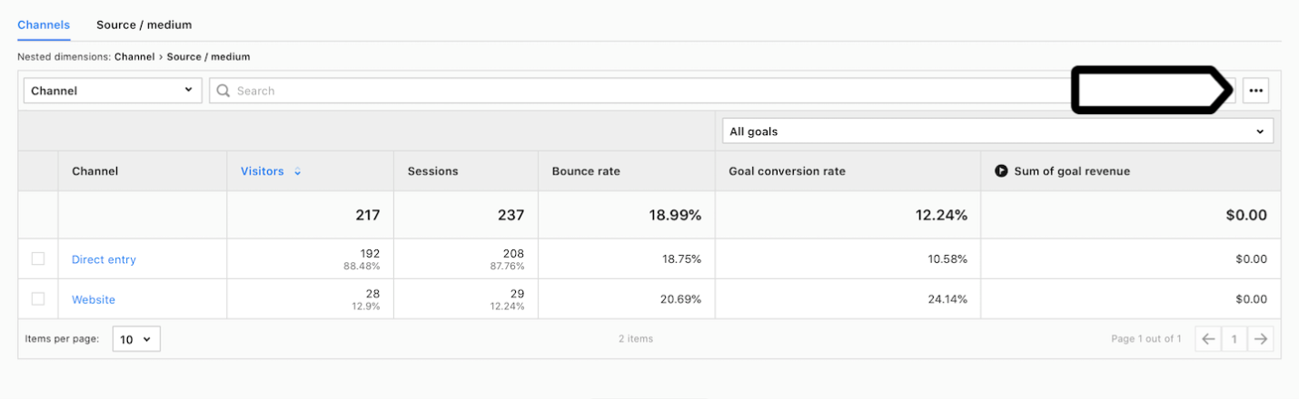Open the three-dots more options menu
The width and height of the screenshot is (1299, 399).
coord(1255,91)
